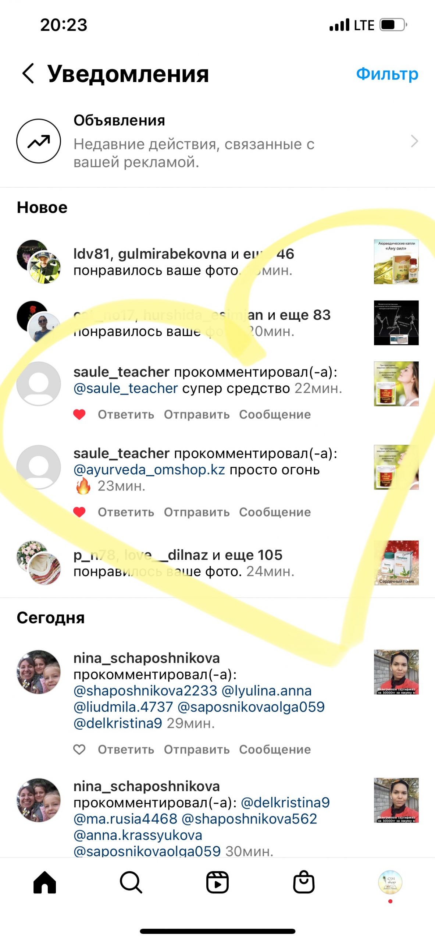
Task: Open the Shop bag tab
Action: coord(304,882)
